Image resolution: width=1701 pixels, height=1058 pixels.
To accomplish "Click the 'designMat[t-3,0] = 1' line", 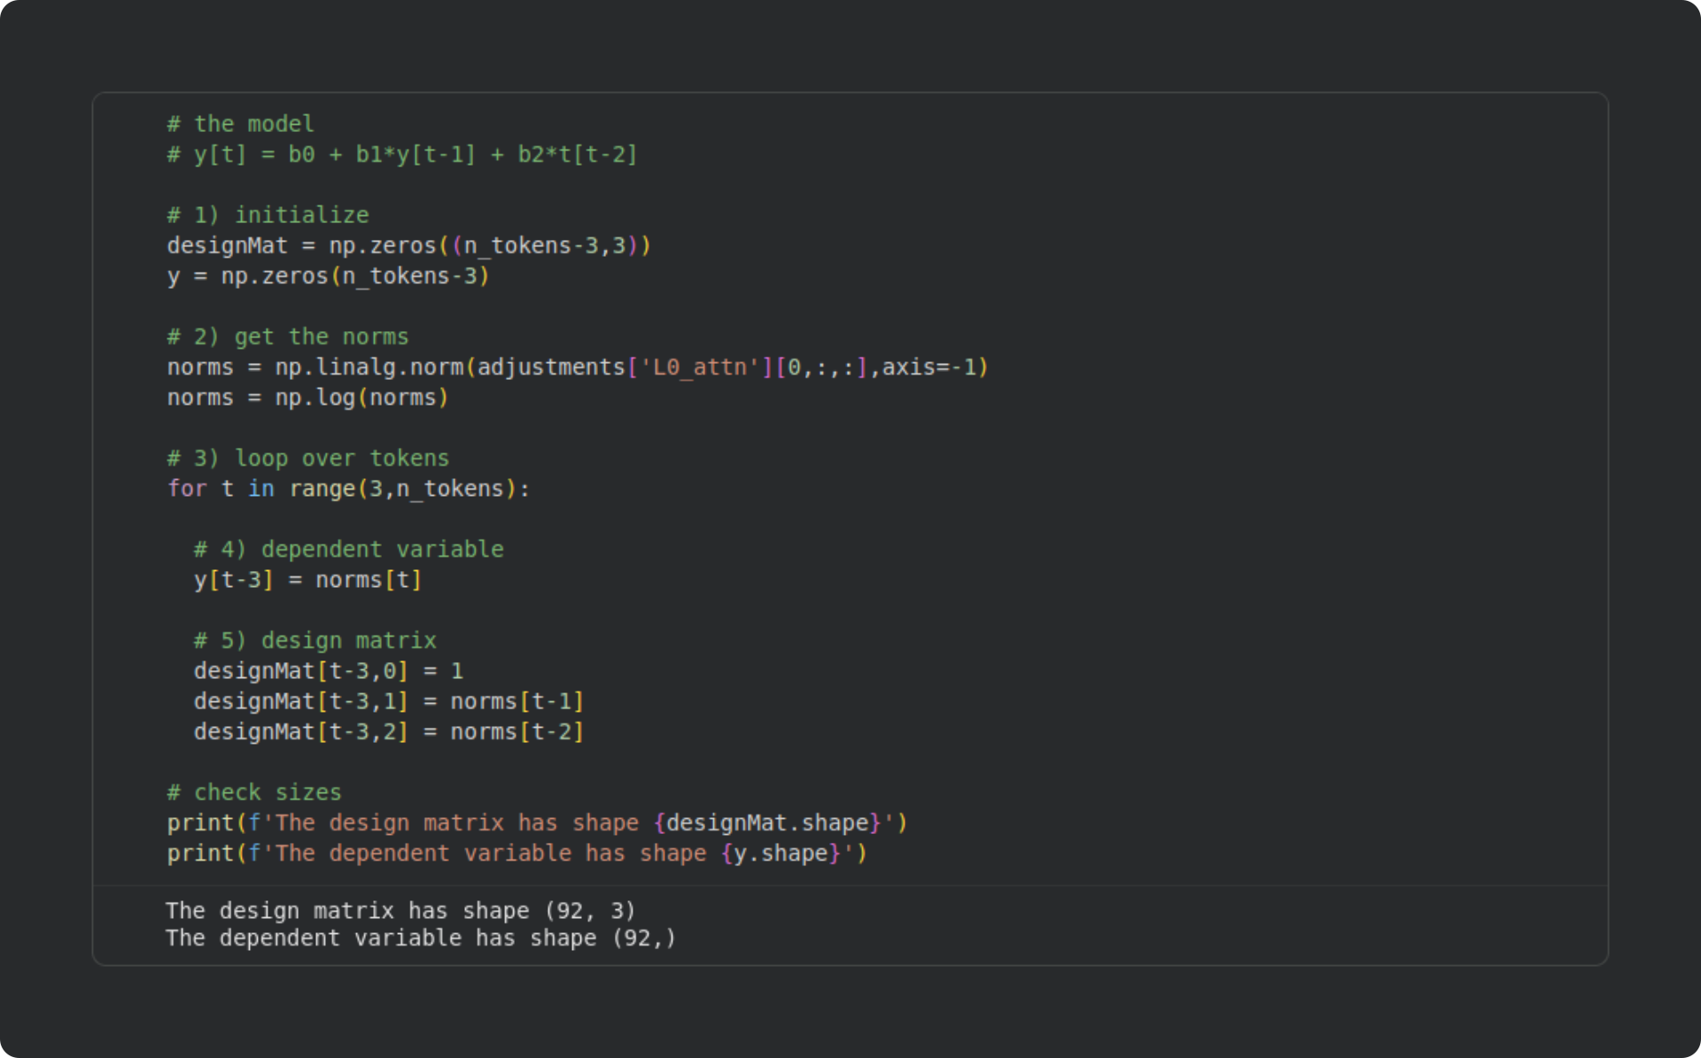I will tap(328, 671).
